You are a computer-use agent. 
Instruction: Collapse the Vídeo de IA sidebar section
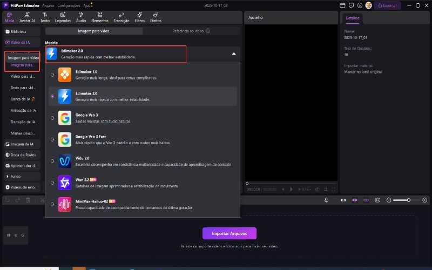(22, 42)
